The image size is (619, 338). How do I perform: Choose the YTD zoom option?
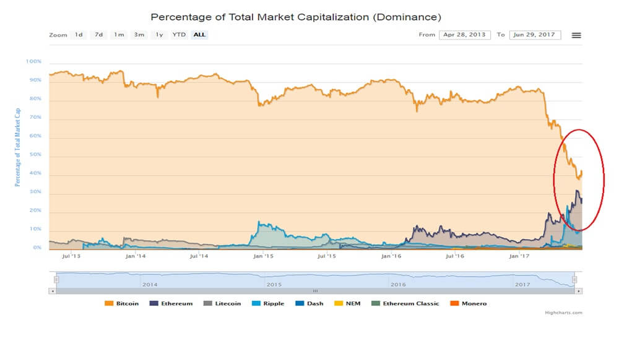[x=179, y=35]
